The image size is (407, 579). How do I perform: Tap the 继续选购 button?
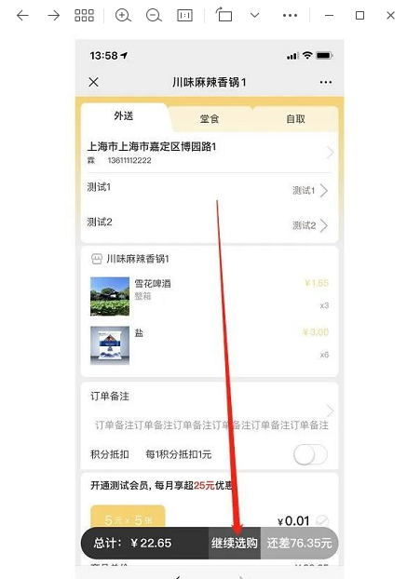pos(235,543)
